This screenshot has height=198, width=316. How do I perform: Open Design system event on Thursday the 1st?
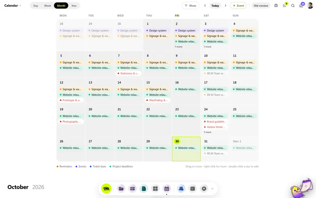tap(157, 31)
